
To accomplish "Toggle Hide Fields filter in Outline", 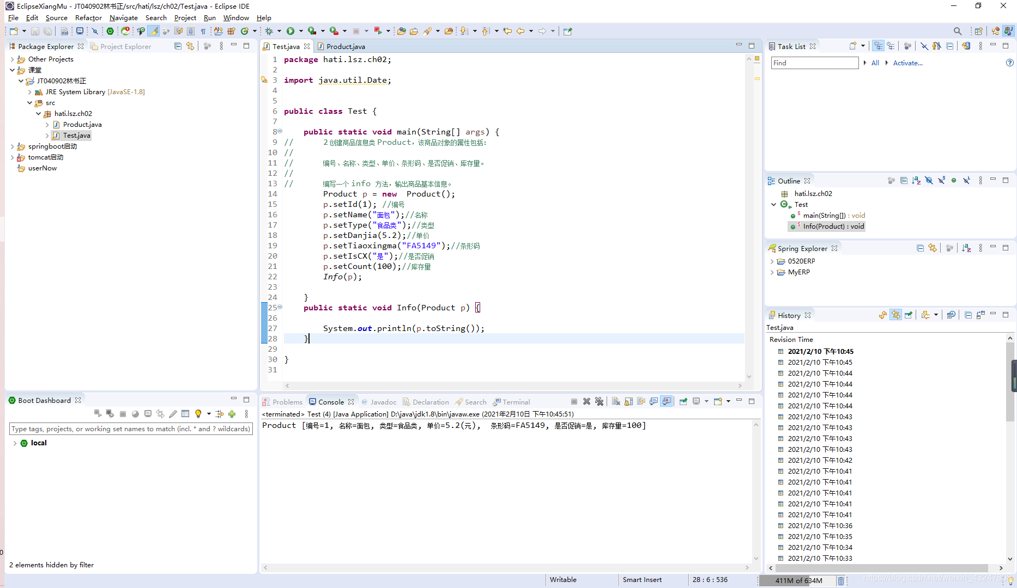I will click(929, 180).
